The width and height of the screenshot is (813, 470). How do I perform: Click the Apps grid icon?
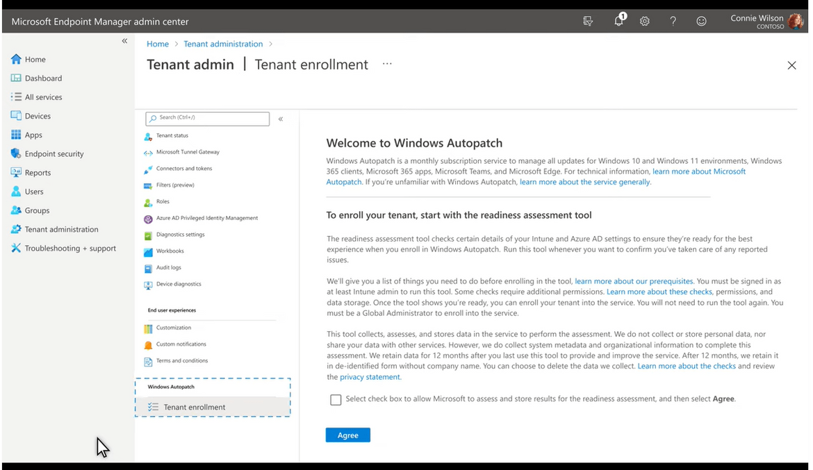16,135
